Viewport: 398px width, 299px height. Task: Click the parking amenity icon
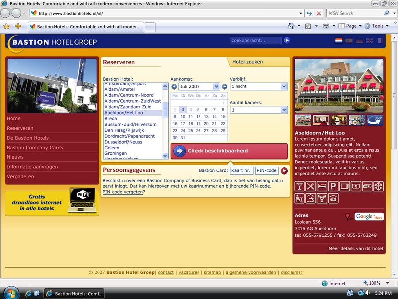[x=333, y=186]
